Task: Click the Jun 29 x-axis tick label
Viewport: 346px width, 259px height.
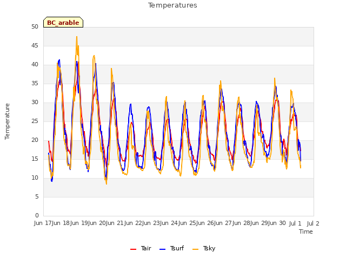Action: [x=260, y=223]
